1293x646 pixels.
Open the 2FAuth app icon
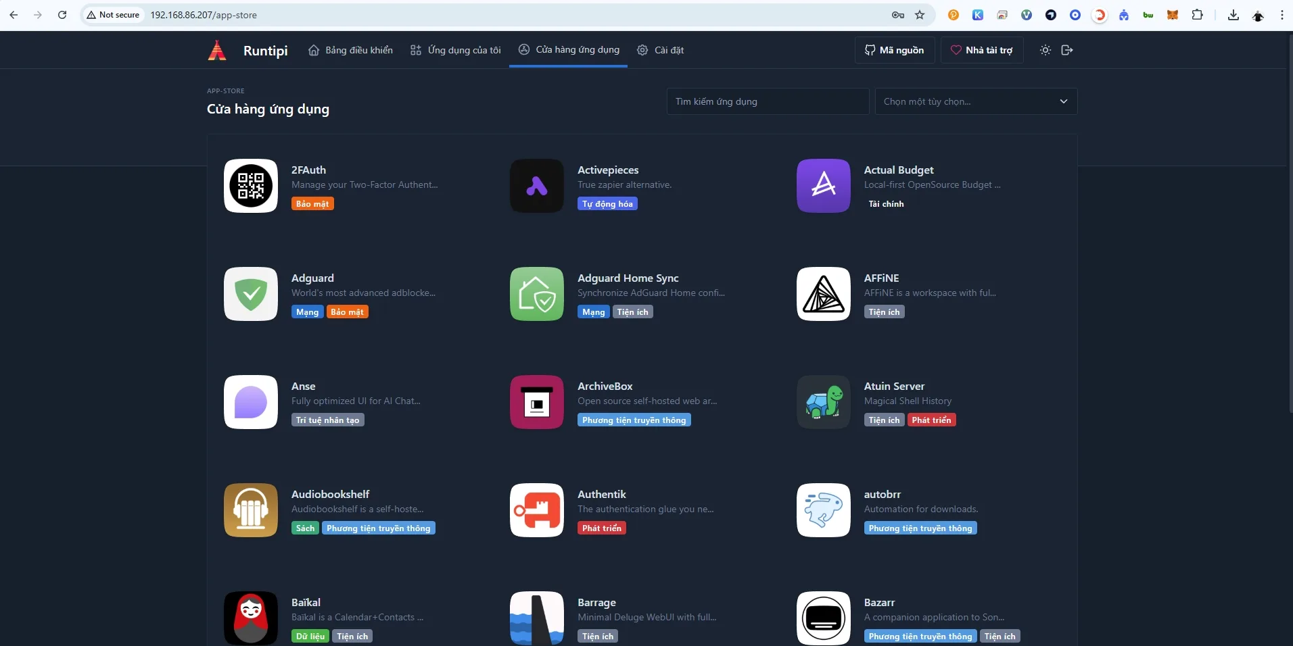coord(251,186)
